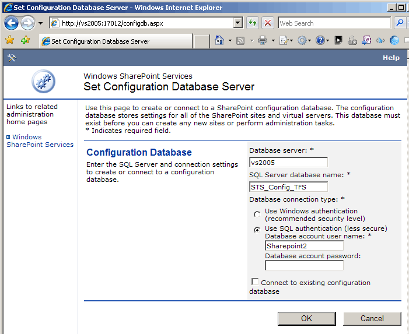Image resolution: width=409 pixels, height=334 pixels.
Task: Click the Web Search box
Action: tap(334, 23)
